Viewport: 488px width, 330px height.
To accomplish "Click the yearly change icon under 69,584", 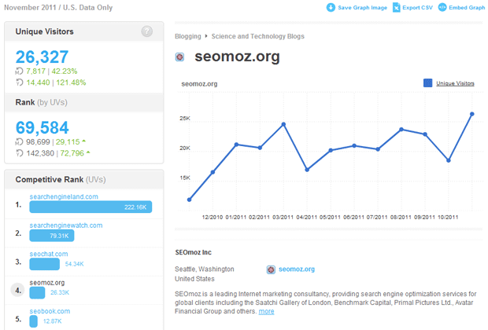I will coord(19,153).
